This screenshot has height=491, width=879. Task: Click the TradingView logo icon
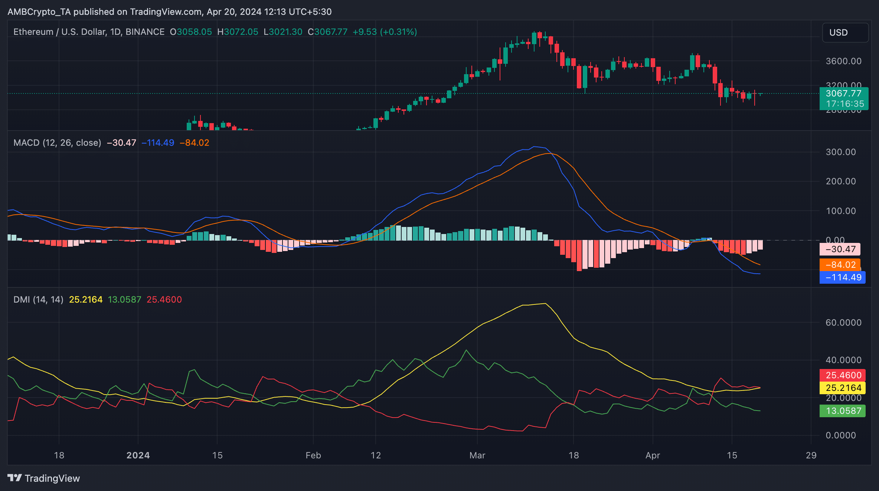coord(15,478)
